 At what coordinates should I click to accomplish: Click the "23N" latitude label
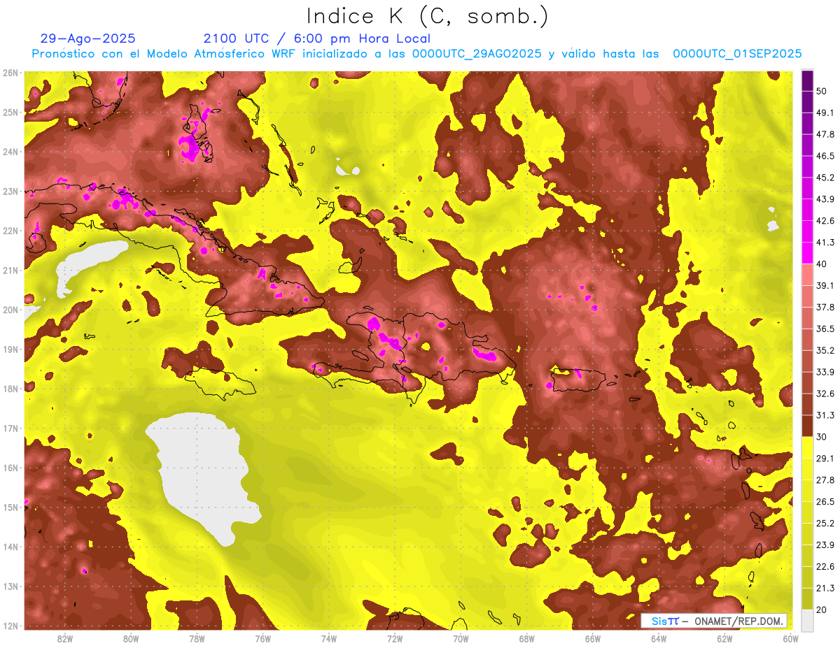click(10, 191)
